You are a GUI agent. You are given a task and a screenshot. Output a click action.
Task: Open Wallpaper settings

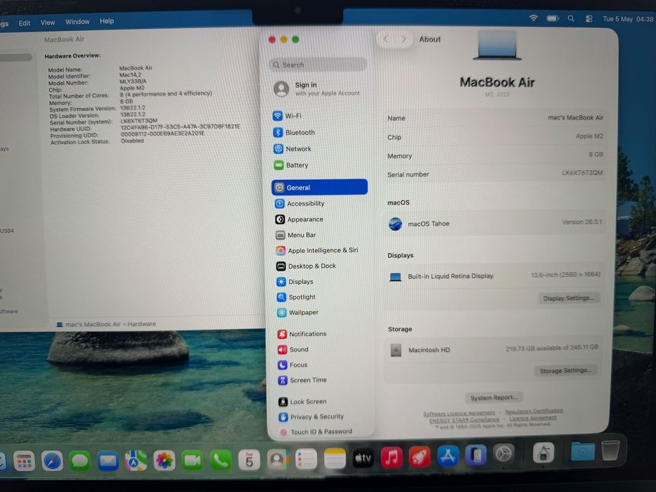click(297, 313)
